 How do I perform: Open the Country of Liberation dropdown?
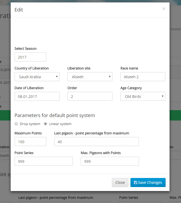[x=37, y=77]
